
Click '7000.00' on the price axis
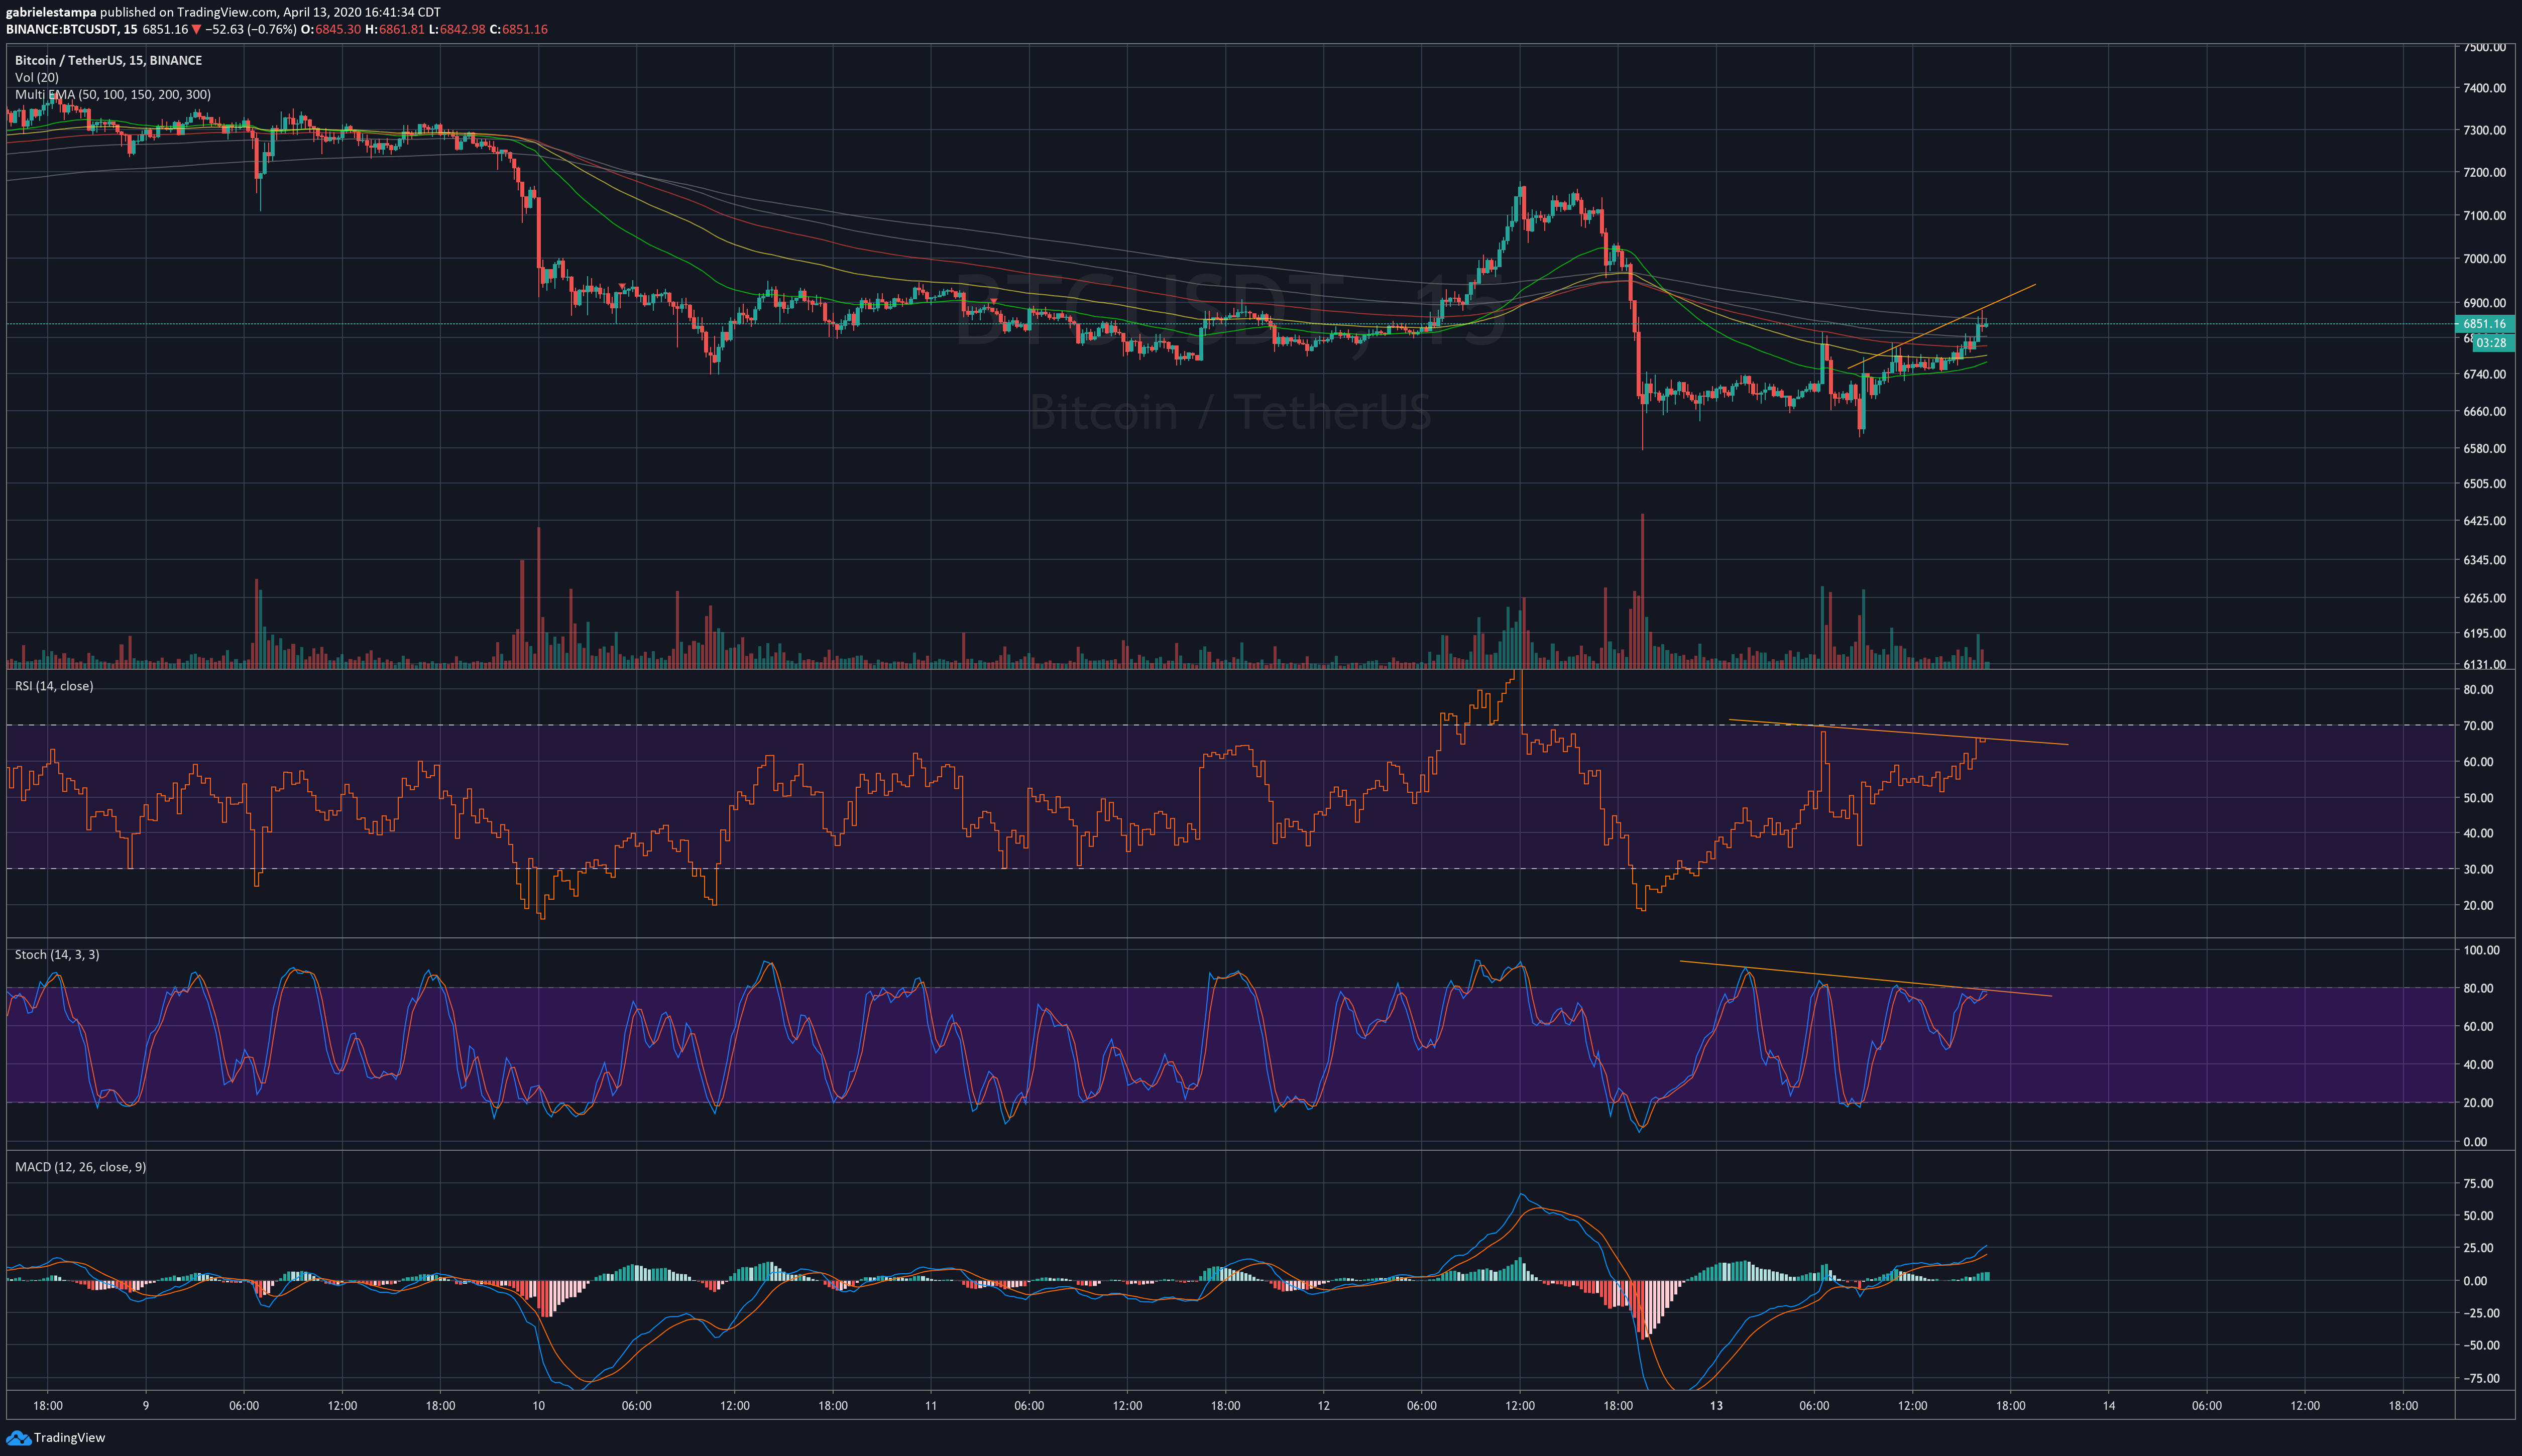click(x=2484, y=258)
